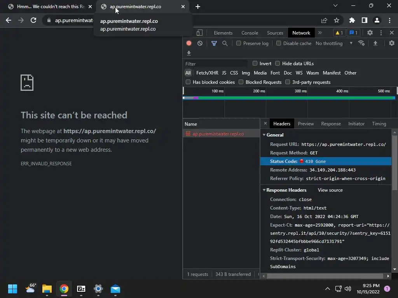Filter requests by Fetch/XHR
The height and width of the screenshot is (298, 398).
(x=207, y=73)
